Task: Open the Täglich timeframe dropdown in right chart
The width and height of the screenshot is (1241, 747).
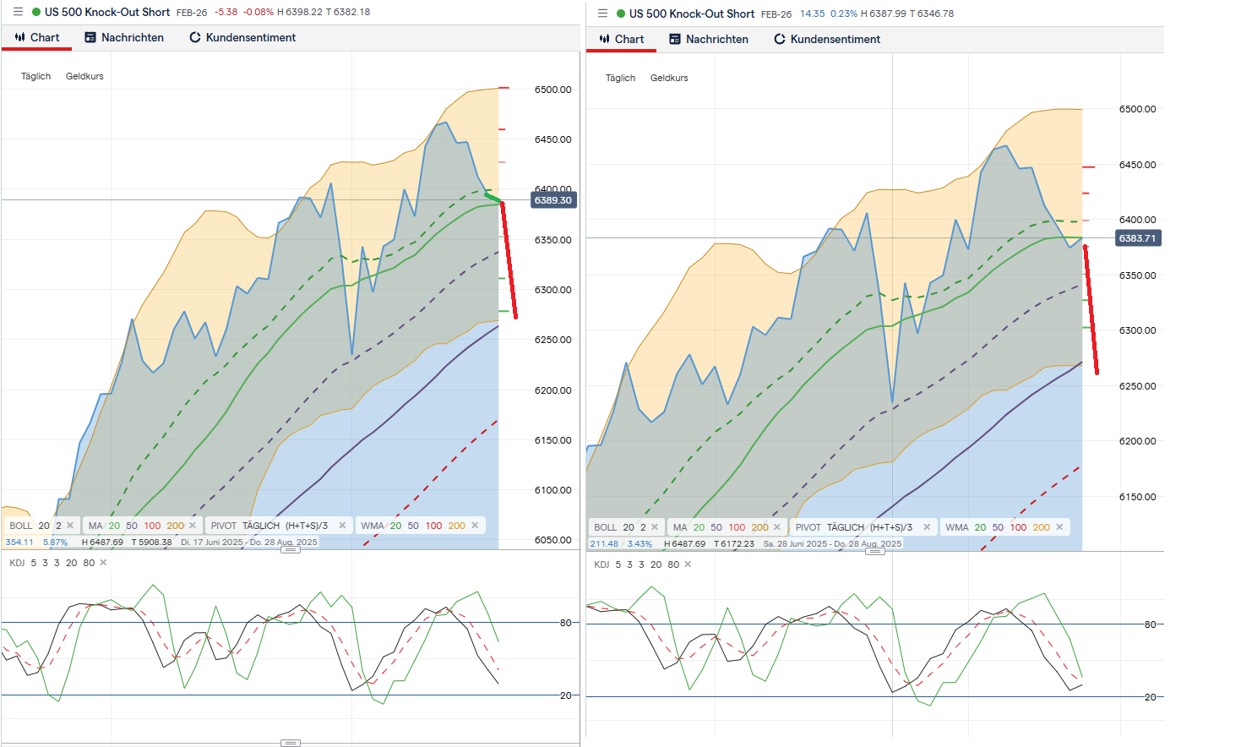Action: pyautogui.click(x=620, y=78)
